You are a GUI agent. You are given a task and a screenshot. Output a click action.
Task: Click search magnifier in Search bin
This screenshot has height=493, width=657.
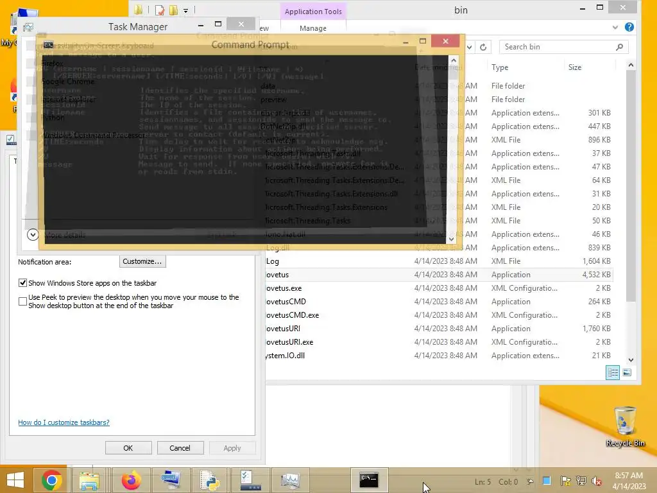tap(620, 47)
